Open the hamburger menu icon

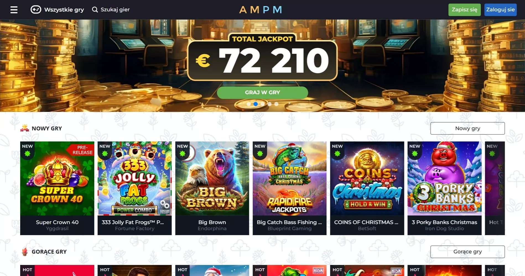pyautogui.click(x=14, y=10)
